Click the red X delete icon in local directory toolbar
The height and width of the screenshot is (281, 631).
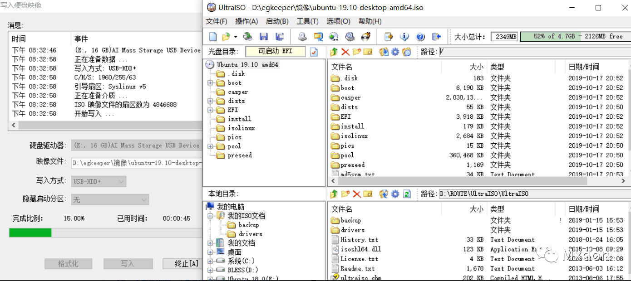coord(357,194)
